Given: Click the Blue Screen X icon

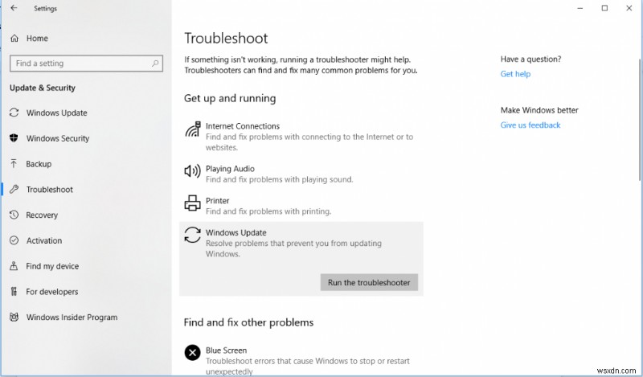Looking at the screenshot, I should 192,352.
